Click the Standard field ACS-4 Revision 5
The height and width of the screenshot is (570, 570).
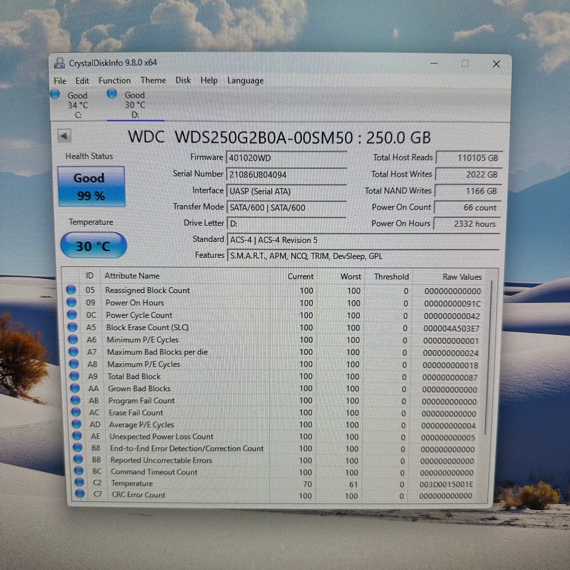(x=363, y=239)
